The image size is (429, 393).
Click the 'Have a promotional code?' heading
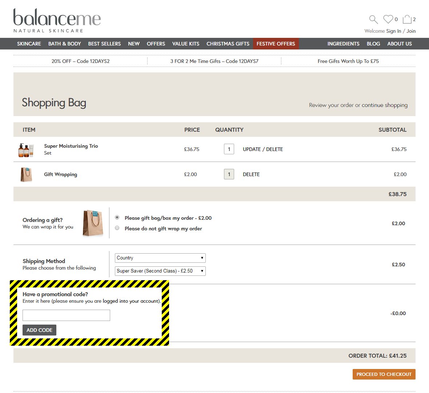pos(55,294)
